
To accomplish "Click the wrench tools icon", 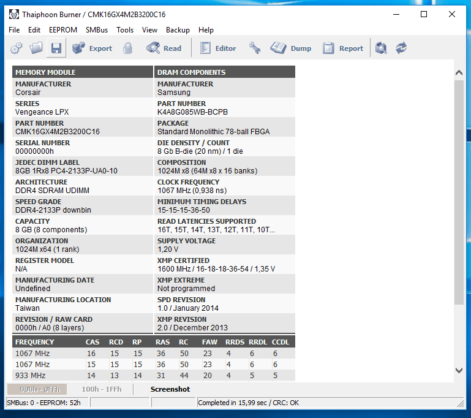I will click(x=255, y=48).
